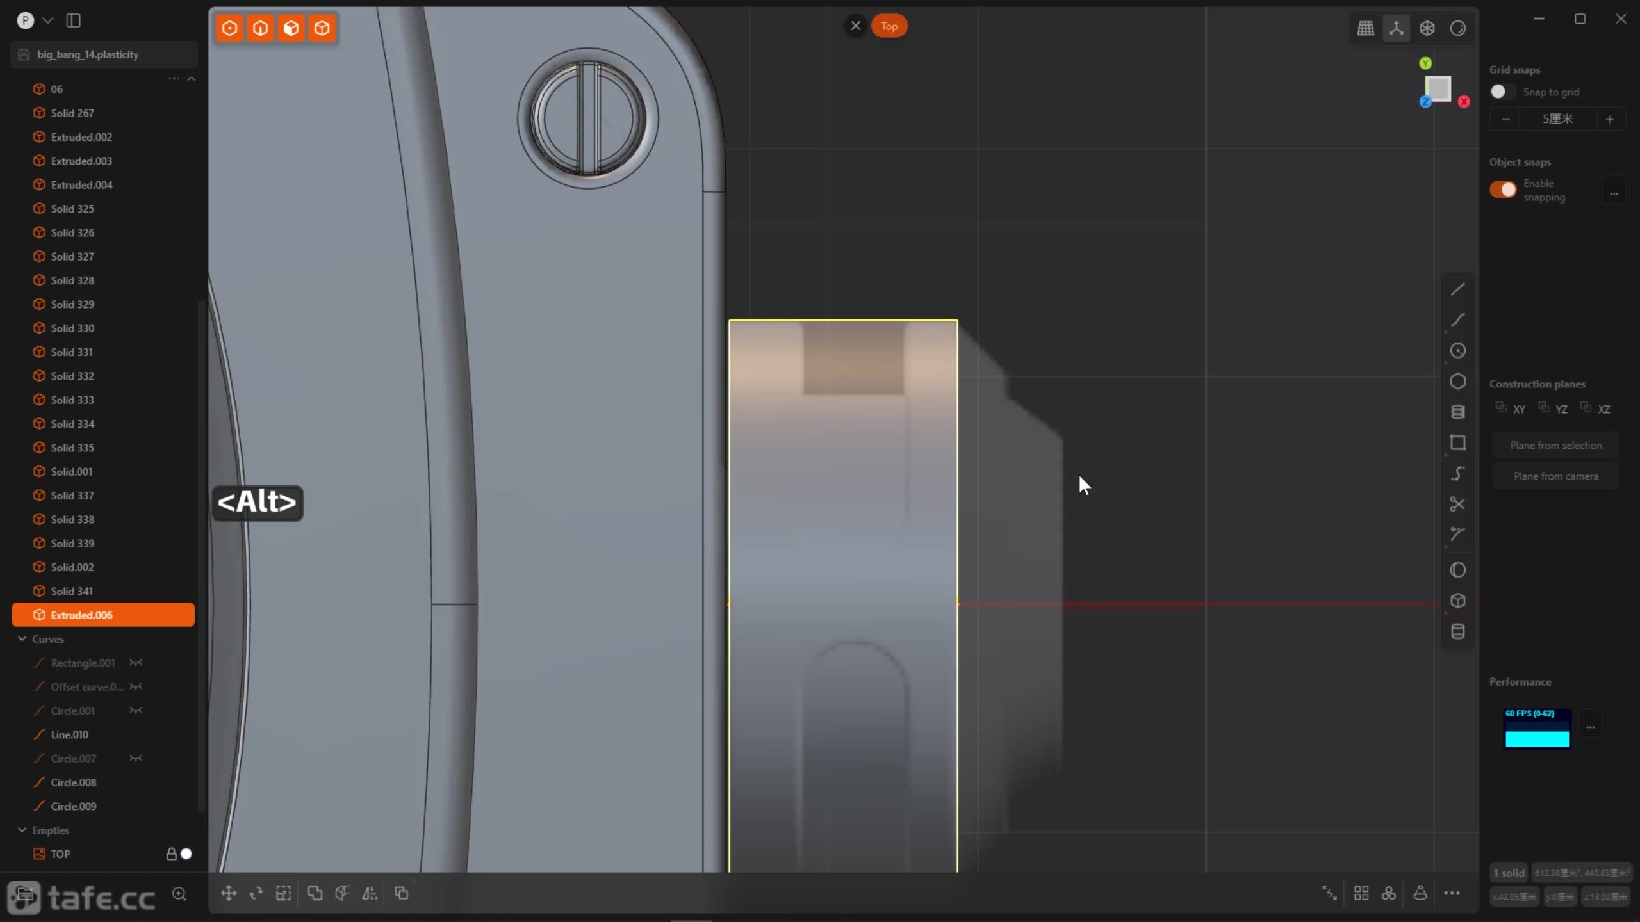Collapse the Empties group
1640x922 pixels.
click(22, 830)
